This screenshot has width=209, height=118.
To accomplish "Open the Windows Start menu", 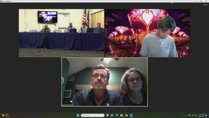I will tap(78, 115).
